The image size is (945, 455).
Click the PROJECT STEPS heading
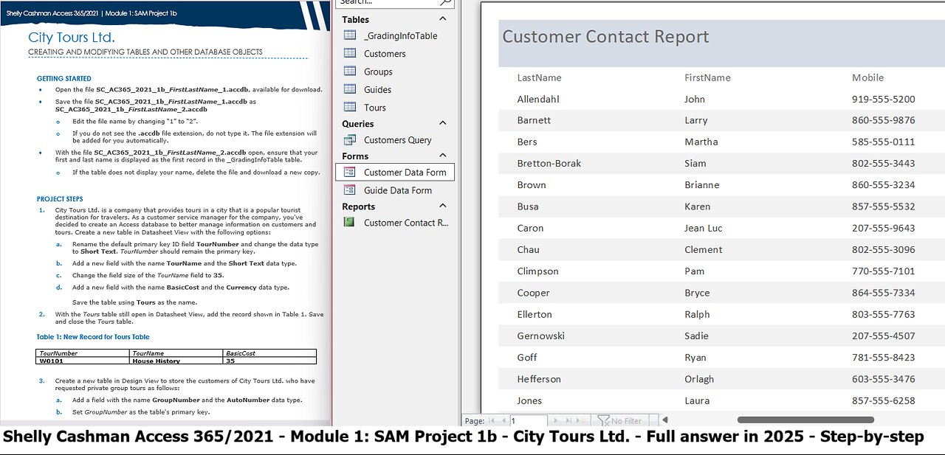[x=60, y=199]
